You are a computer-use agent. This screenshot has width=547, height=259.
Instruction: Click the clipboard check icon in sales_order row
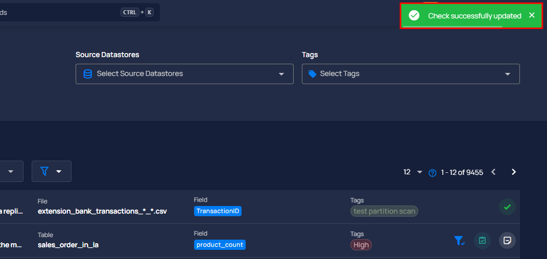482,241
